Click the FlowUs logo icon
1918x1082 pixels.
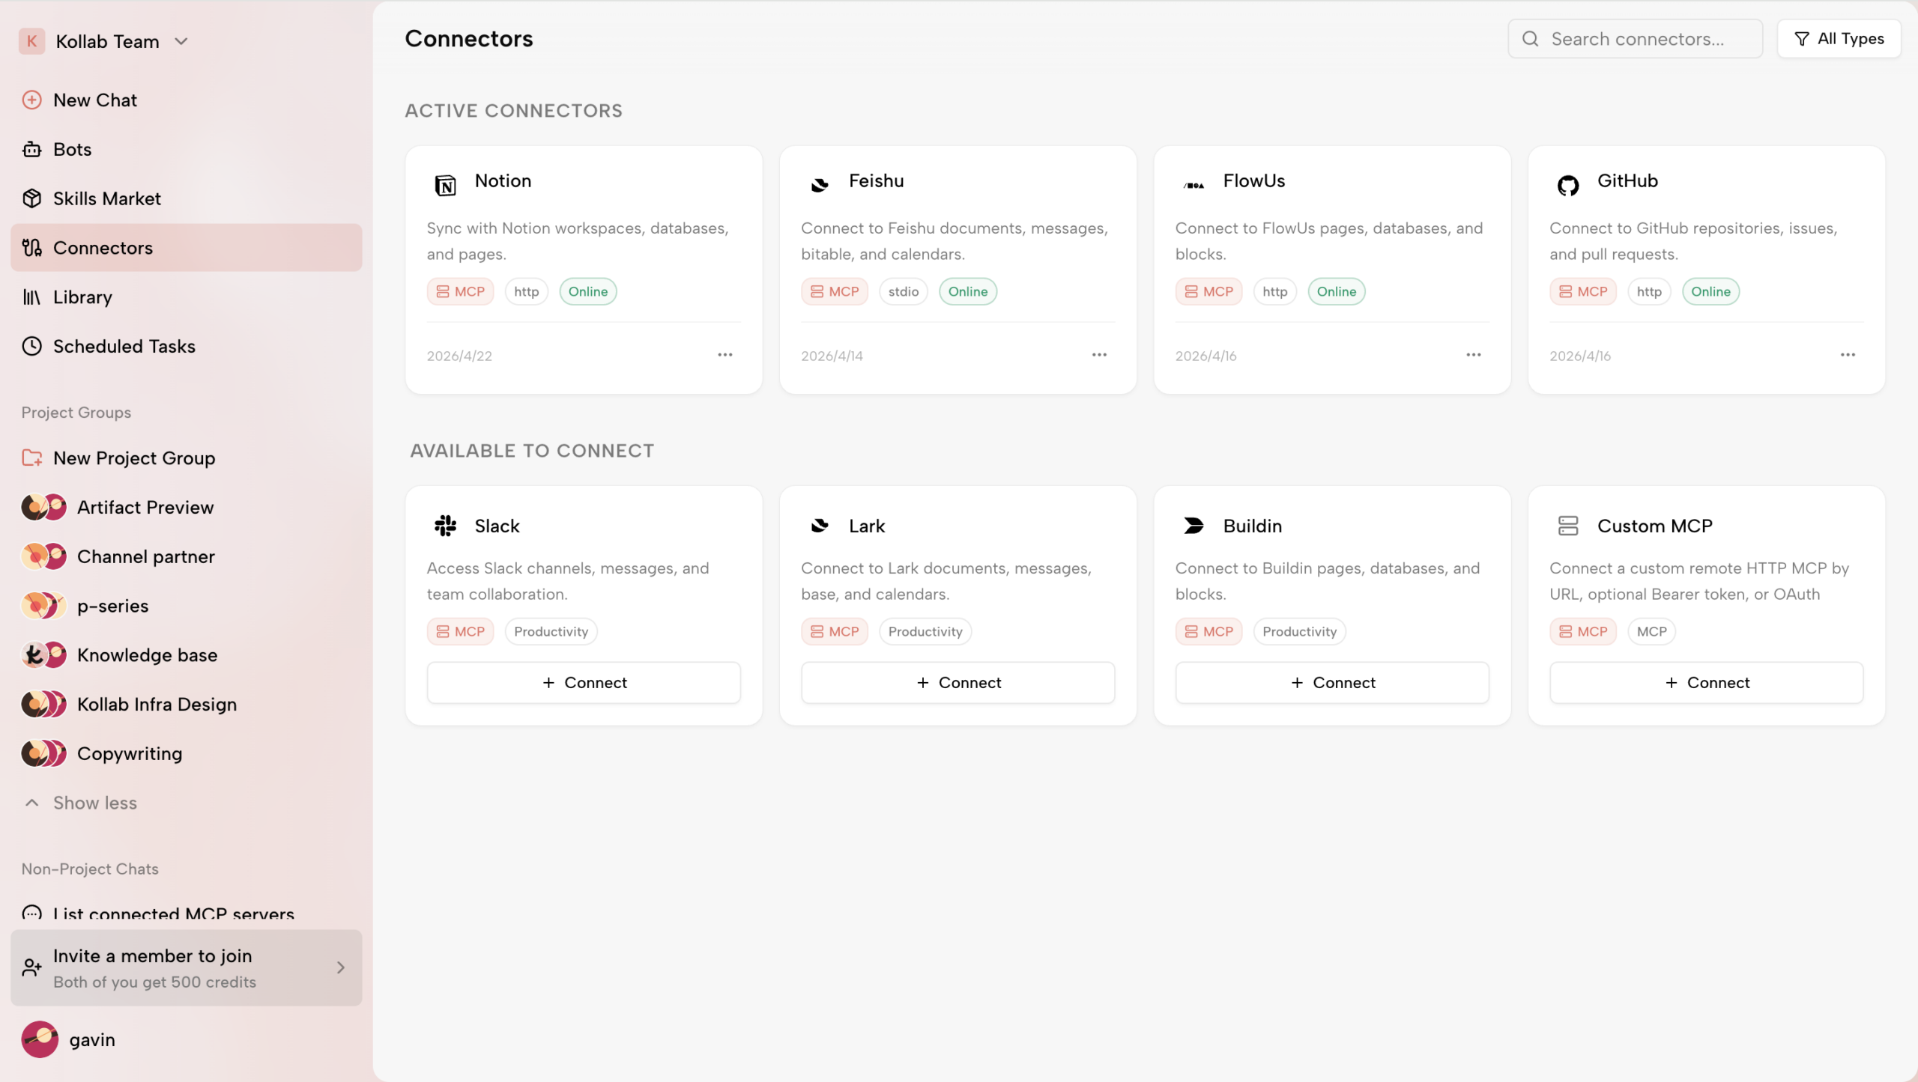1194,185
